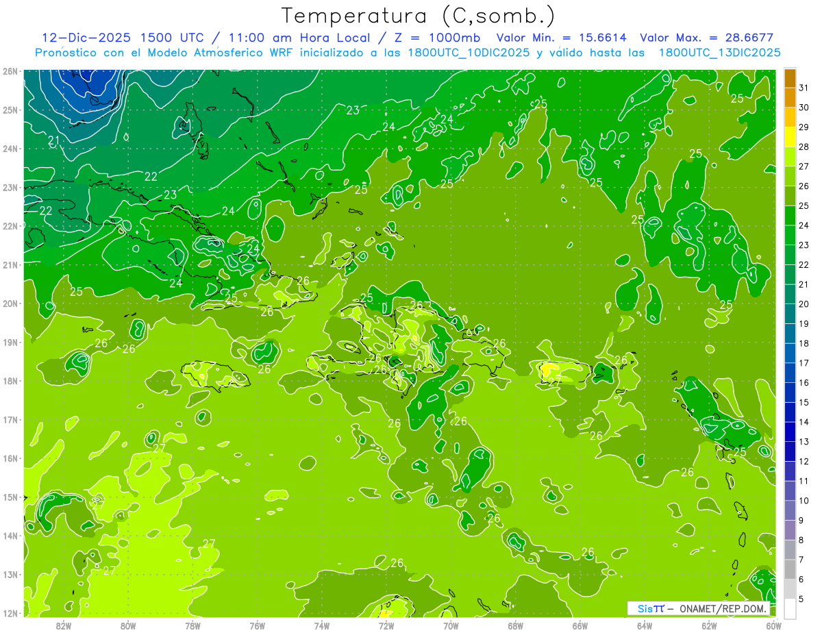The image size is (822, 635).
Task: Click the legend value 31
Action: pos(804,88)
